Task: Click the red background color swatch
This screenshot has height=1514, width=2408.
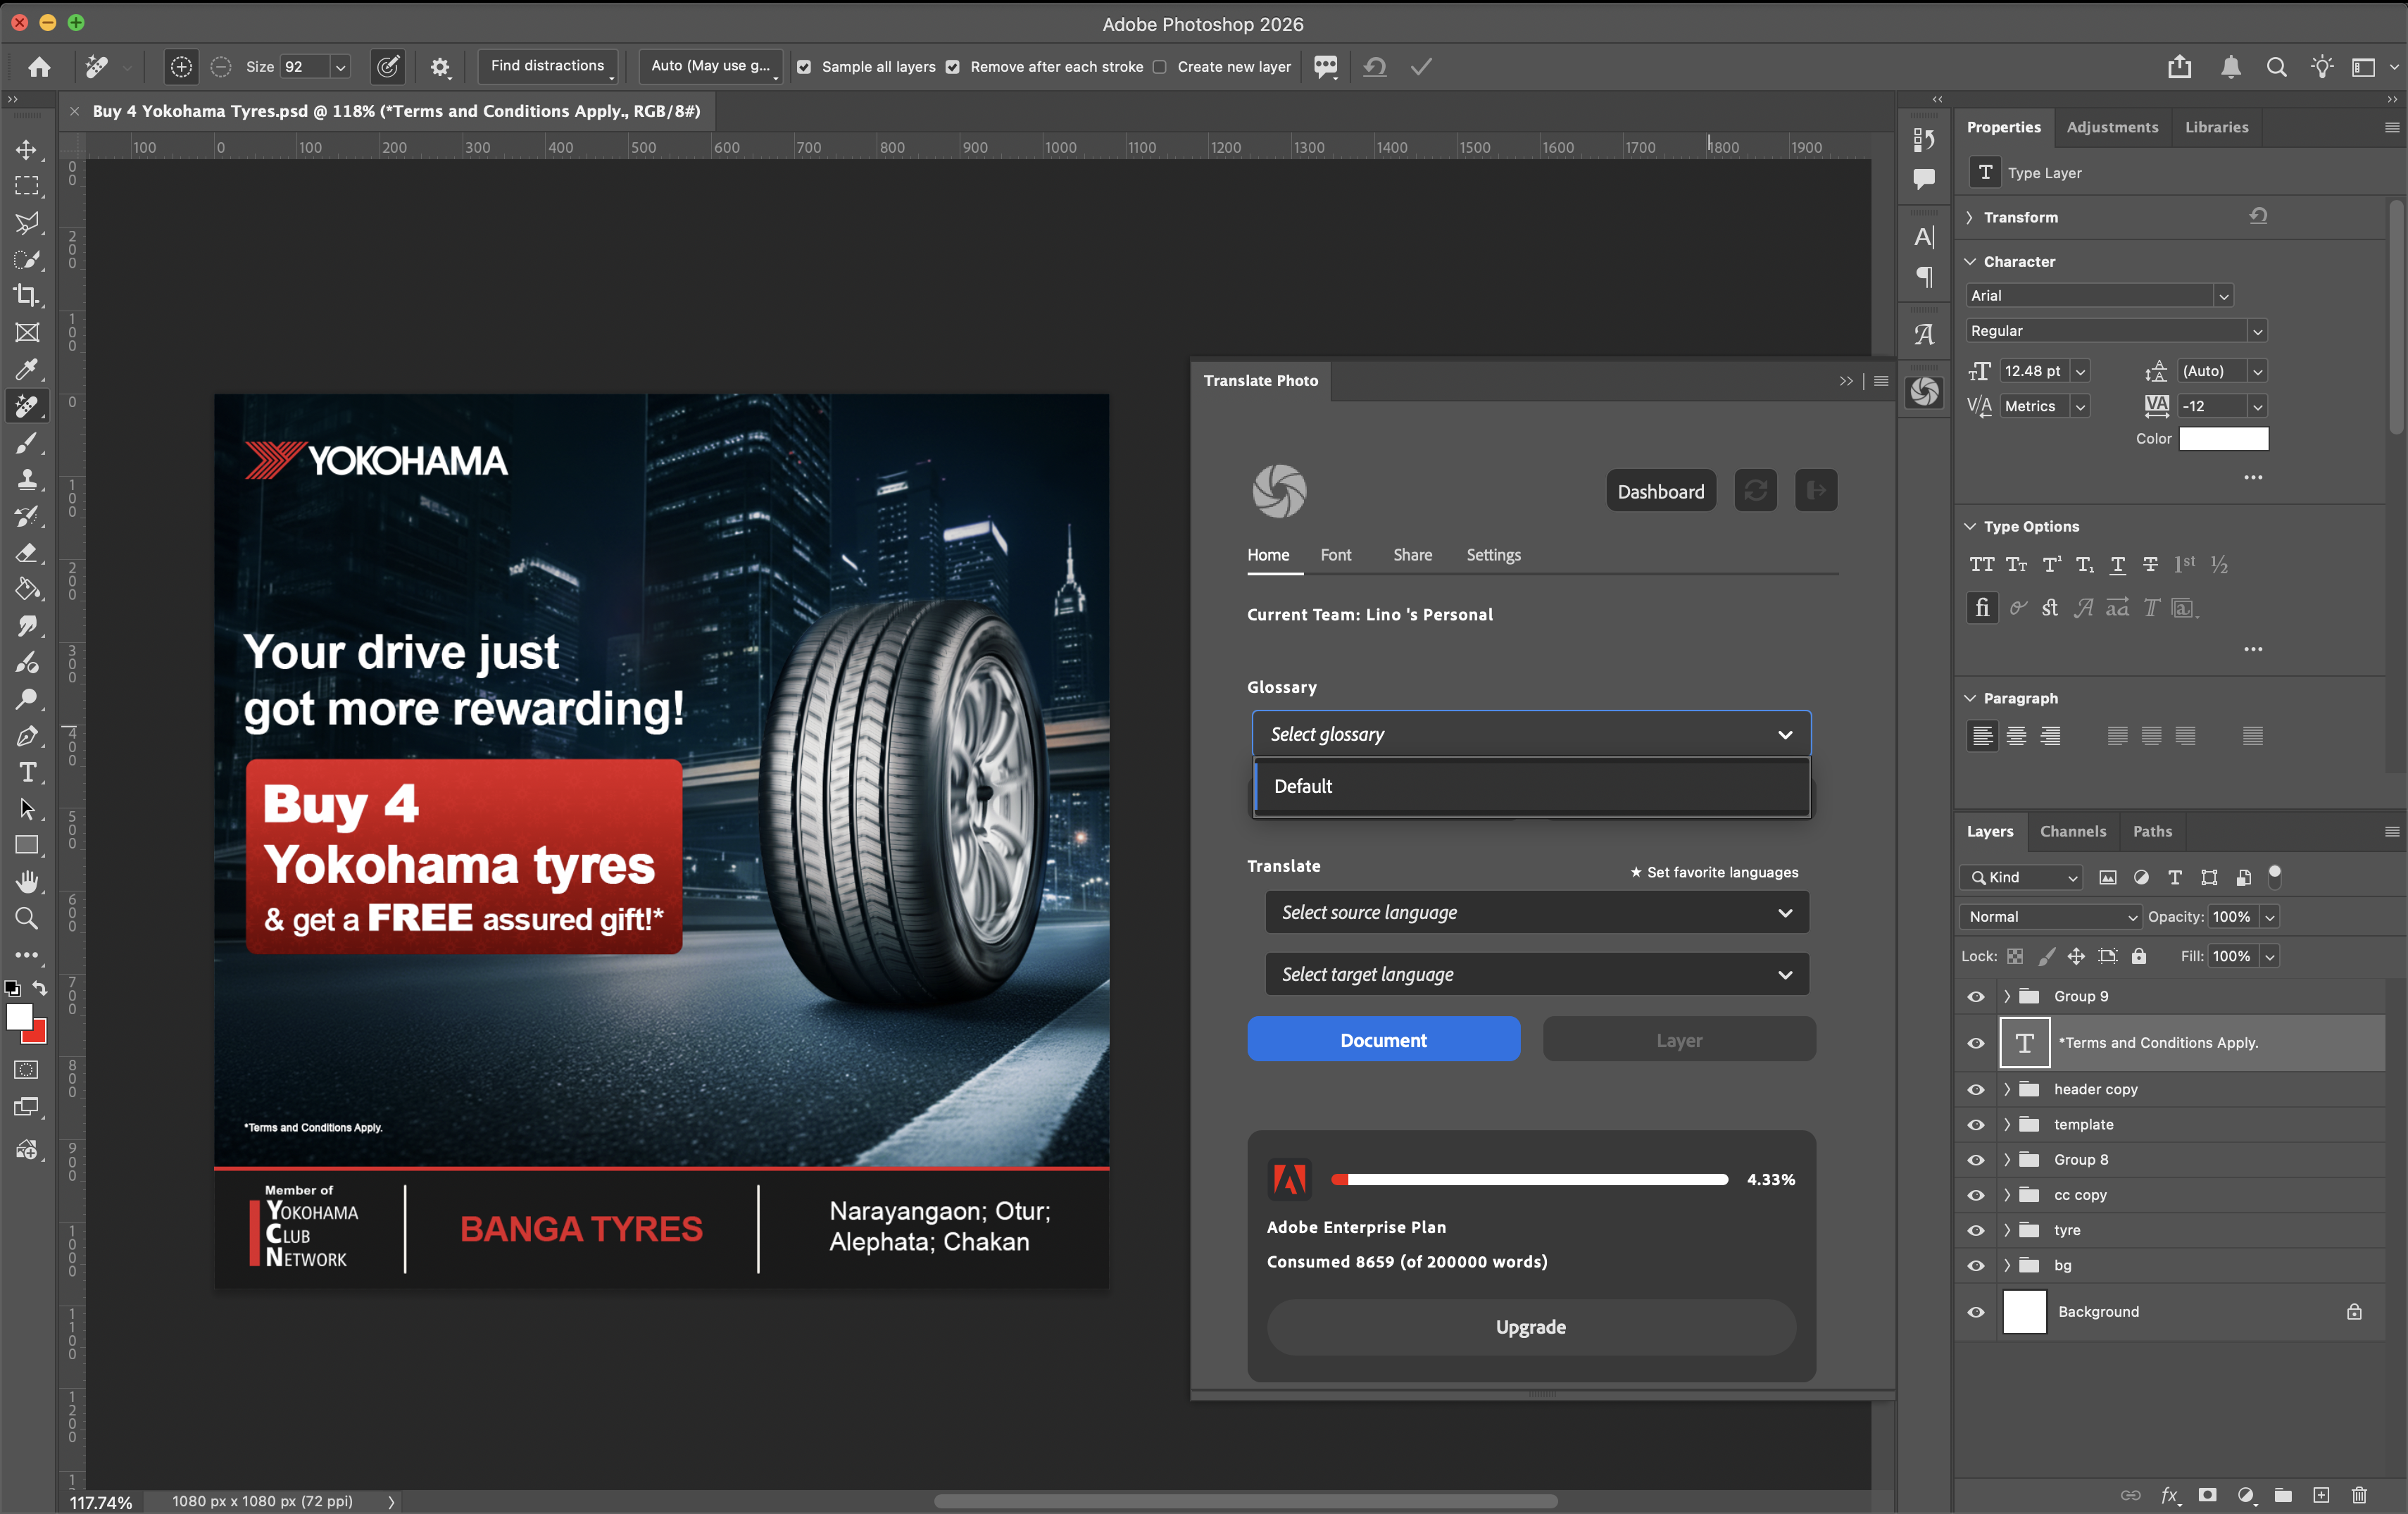Action: click(x=39, y=1035)
